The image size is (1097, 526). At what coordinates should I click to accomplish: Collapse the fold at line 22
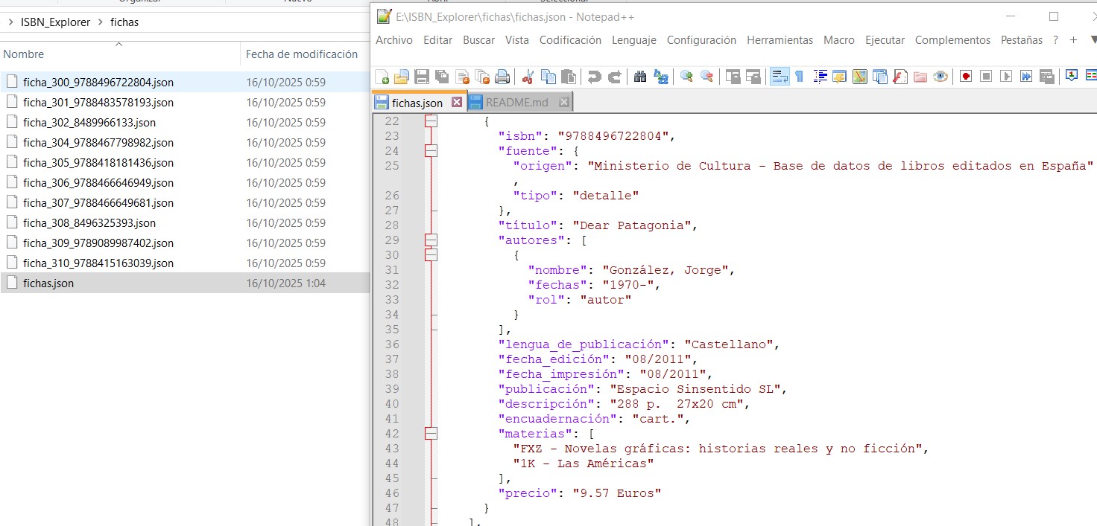click(x=431, y=121)
